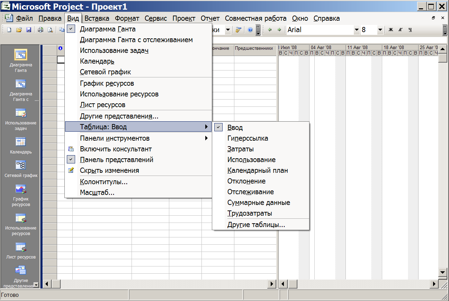The width and height of the screenshot is (449, 301).
Task: Click the Print toolbar icon
Action: tap(41, 30)
